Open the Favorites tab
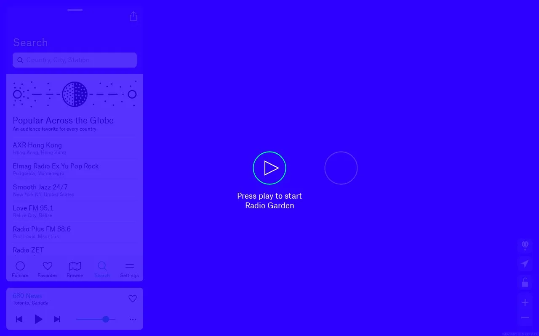 (48, 269)
